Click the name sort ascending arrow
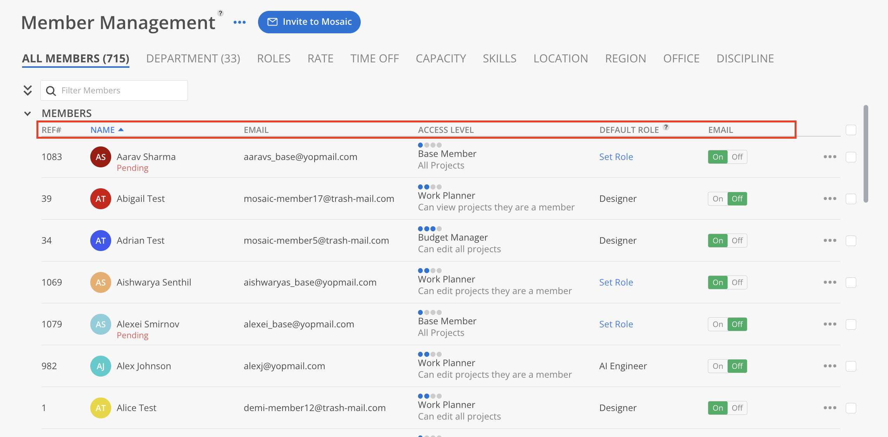 coord(121,130)
